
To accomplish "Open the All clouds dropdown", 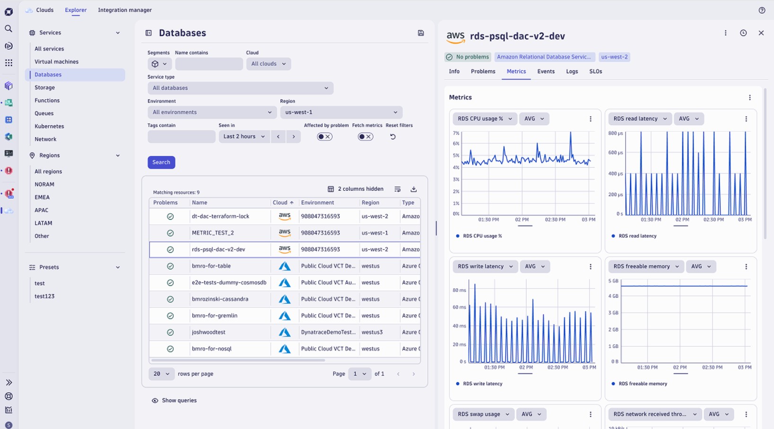I will tap(268, 63).
